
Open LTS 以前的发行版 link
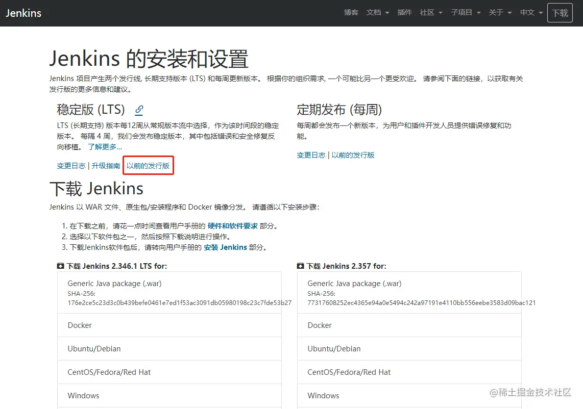(x=148, y=166)
